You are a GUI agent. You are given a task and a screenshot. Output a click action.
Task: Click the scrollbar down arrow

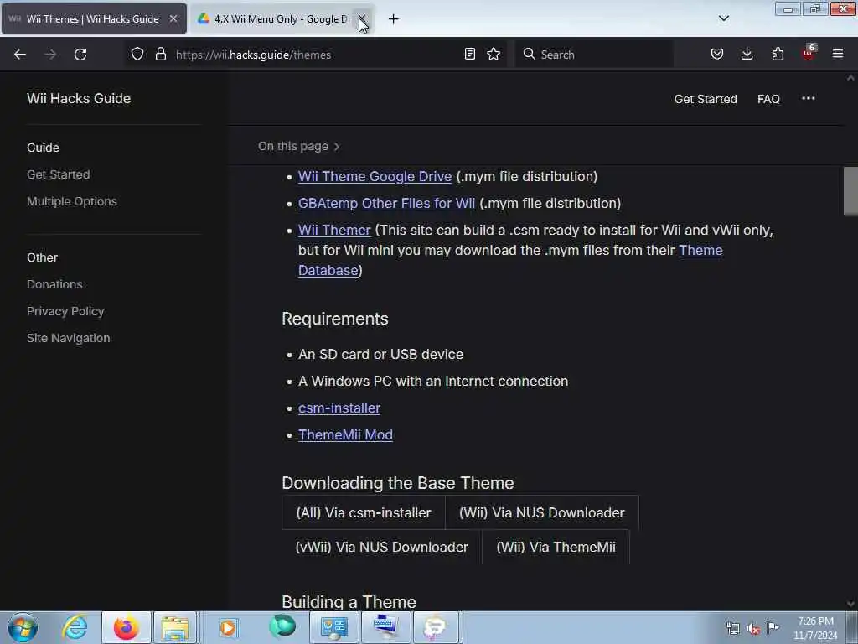850,604
